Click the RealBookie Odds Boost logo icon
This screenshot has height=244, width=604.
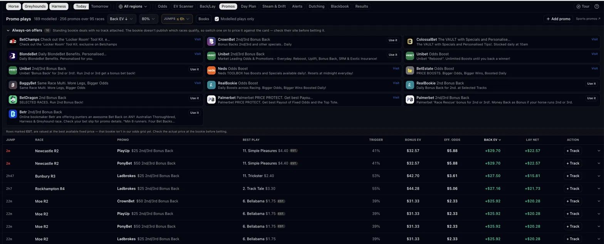click(x=211, y=85)
